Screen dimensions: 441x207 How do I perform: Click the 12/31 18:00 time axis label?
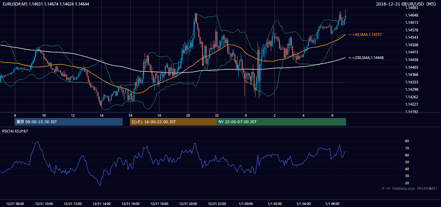tap(159, 204)
